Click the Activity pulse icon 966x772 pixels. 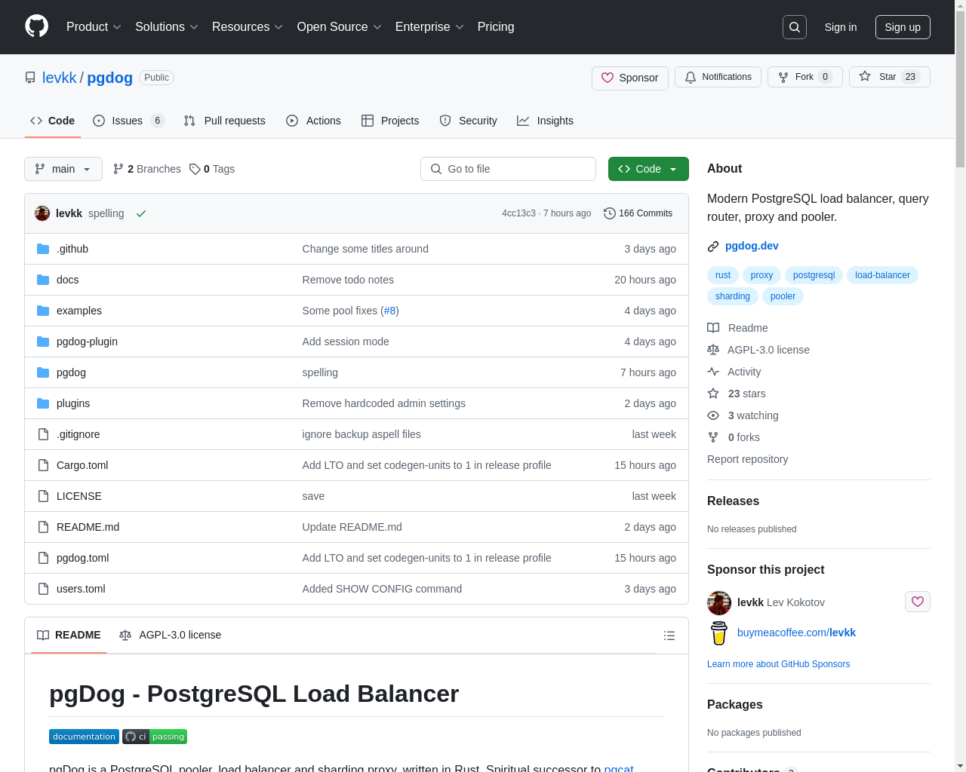click(713, 372)
